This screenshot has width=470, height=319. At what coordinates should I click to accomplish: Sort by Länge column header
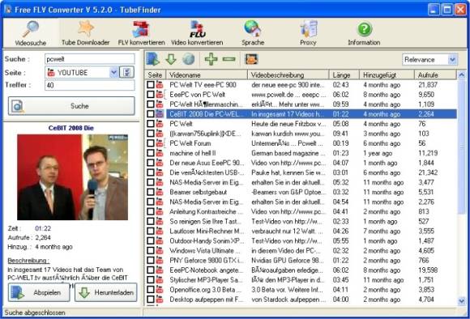(344, 74)
